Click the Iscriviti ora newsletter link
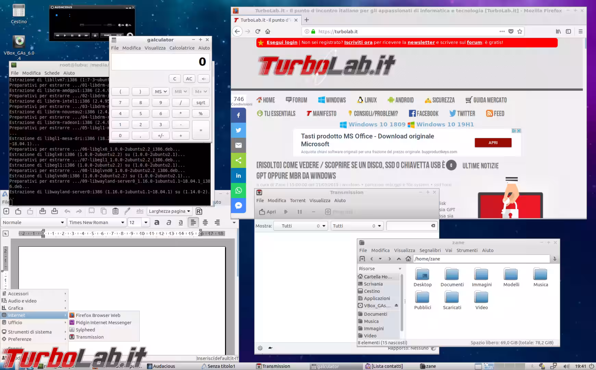 point(358,42)
